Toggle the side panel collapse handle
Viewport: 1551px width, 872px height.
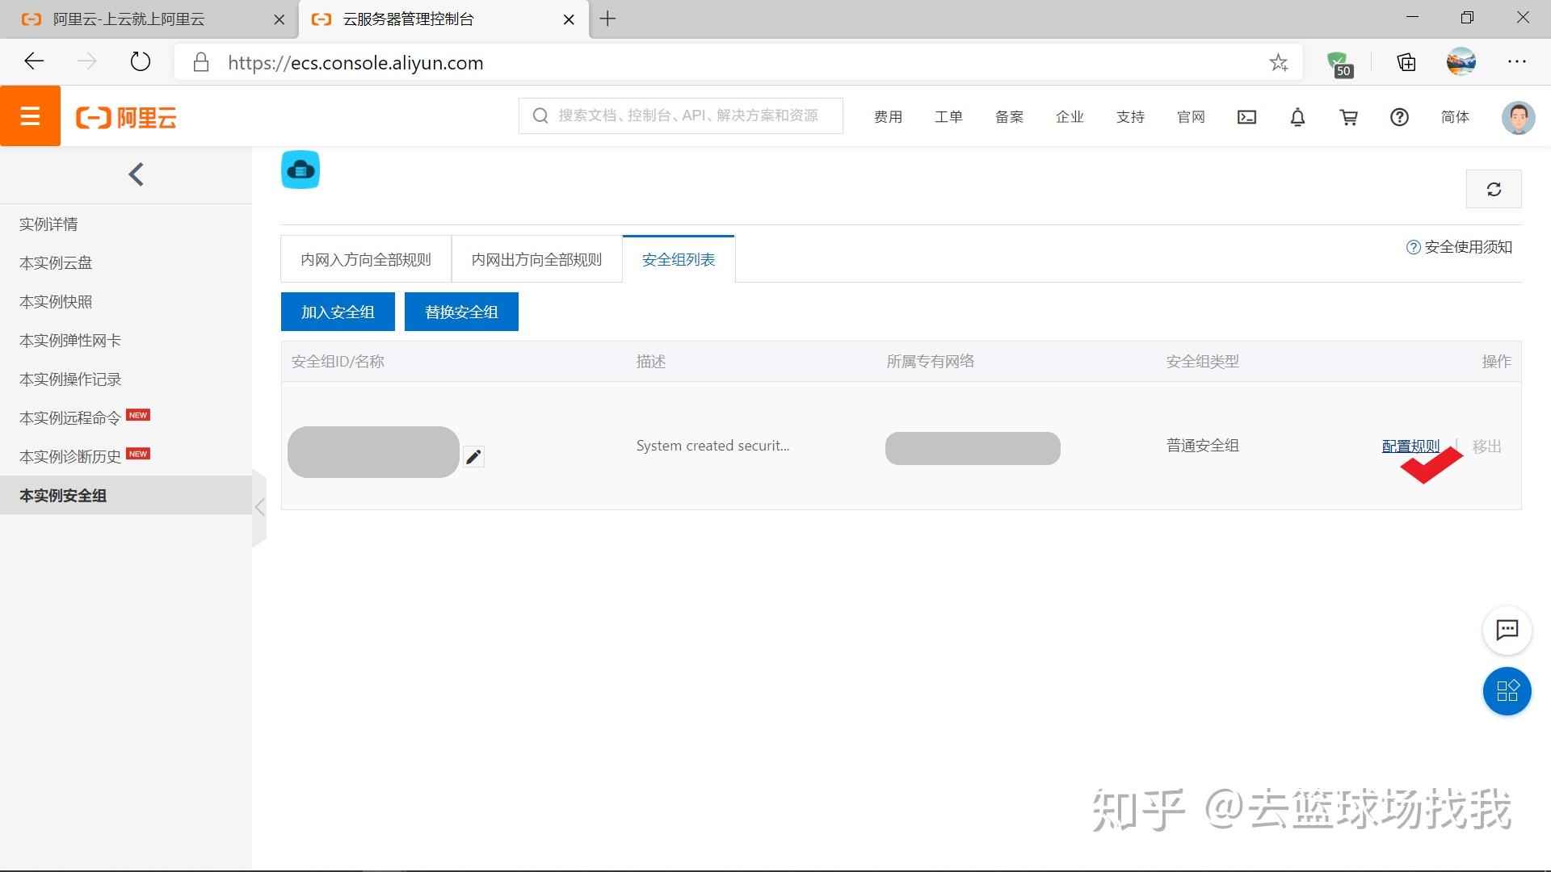259,507
